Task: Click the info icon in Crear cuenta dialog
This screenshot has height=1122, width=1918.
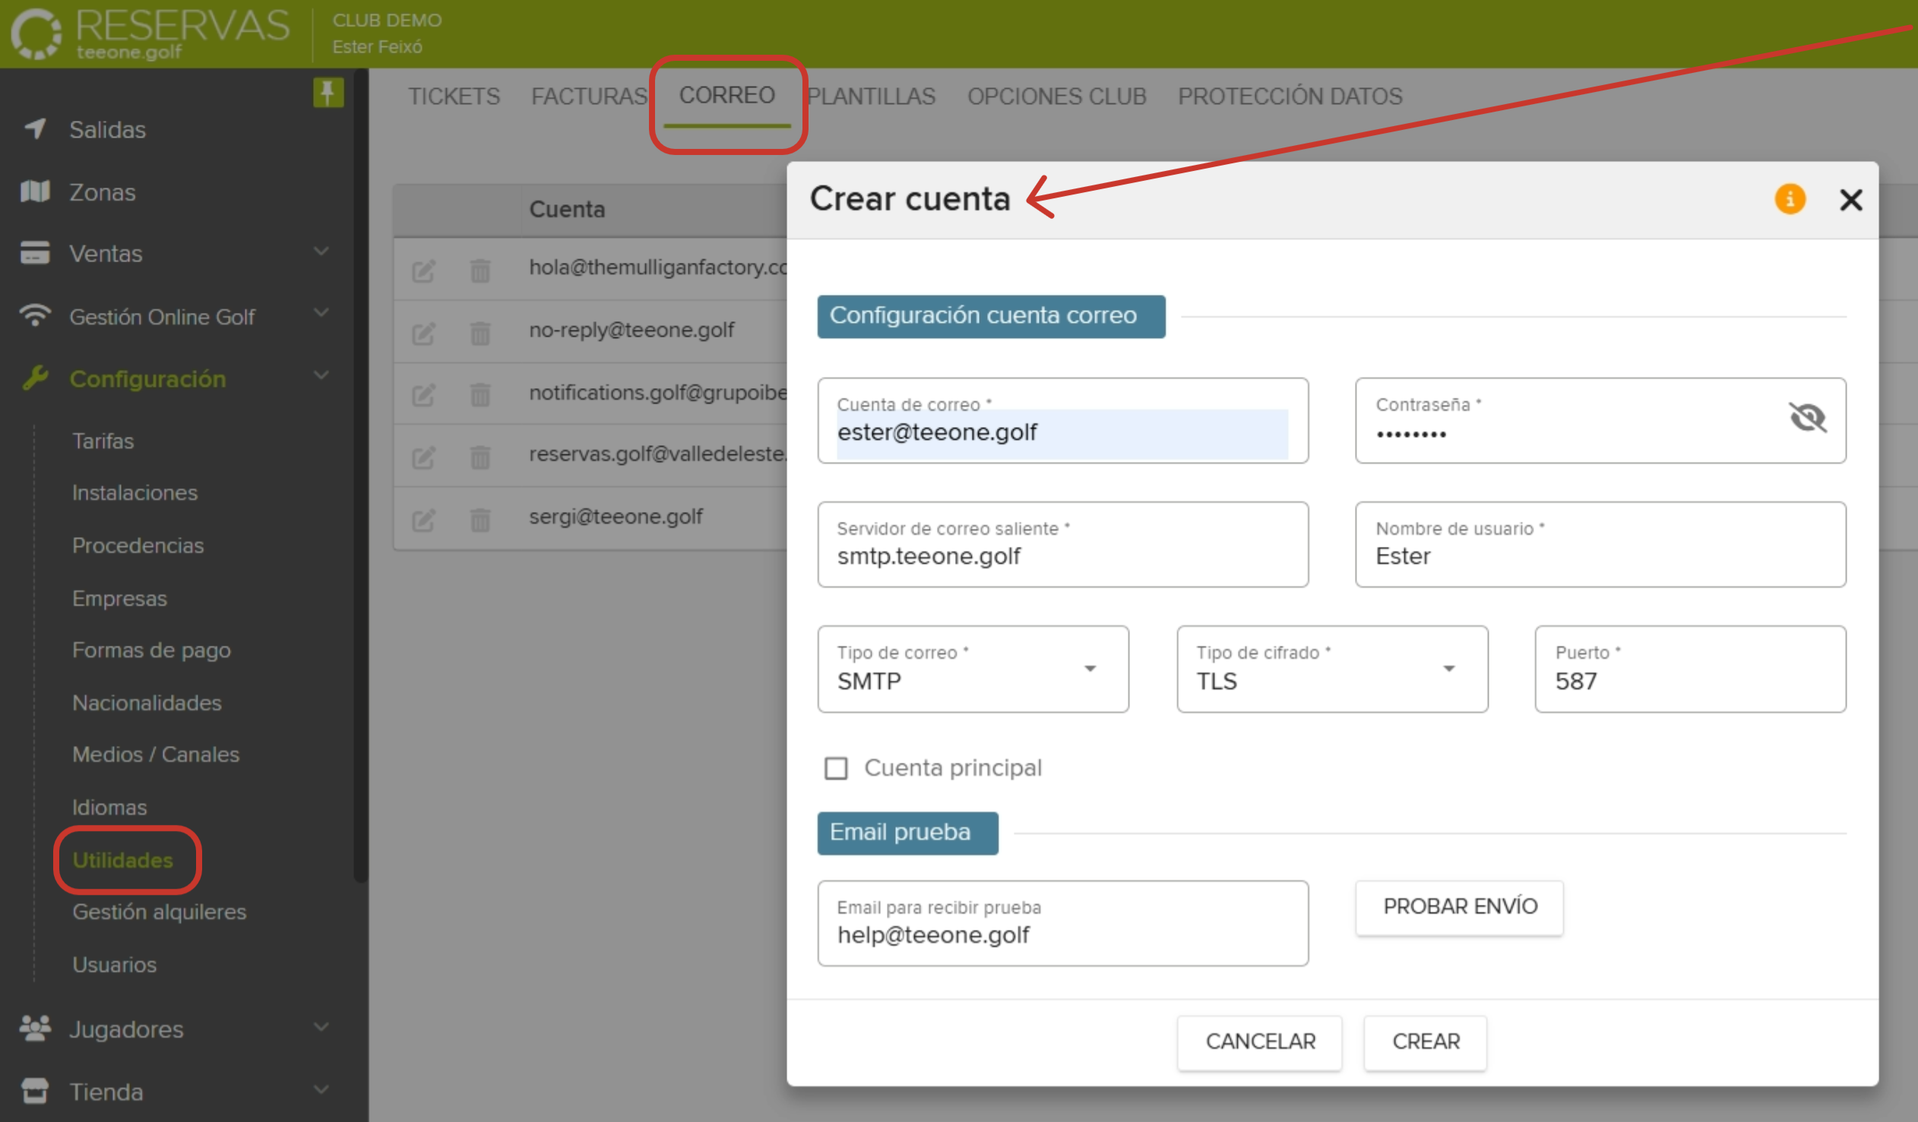Action: 1790,199
